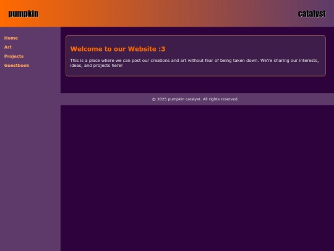The width and height of the screenshot is (334, 251).
Task: Visit the Guestbook page link
Action: [17, 66]
